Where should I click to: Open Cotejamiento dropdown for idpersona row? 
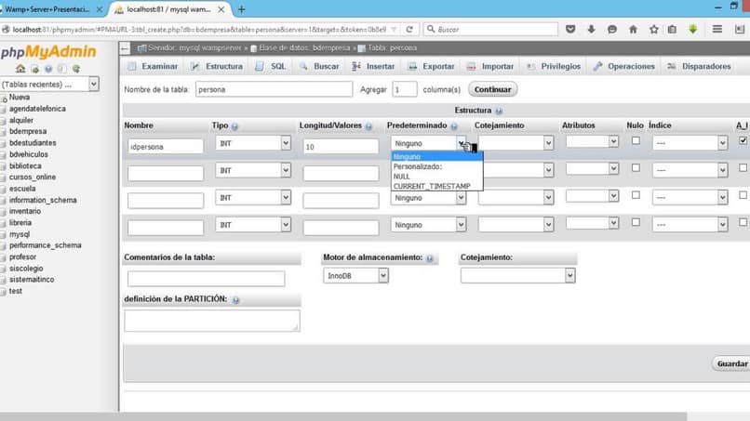tap(516, 143)
